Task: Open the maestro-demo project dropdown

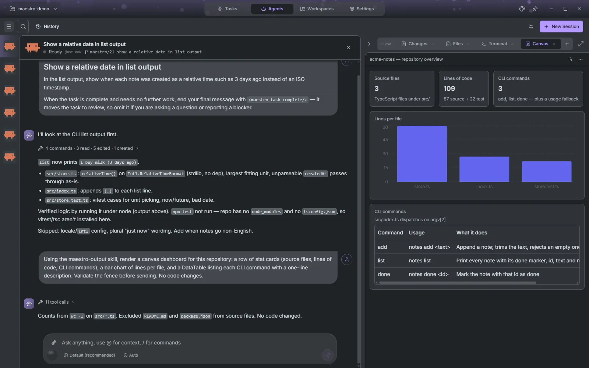Action: (x=33, y=9)
